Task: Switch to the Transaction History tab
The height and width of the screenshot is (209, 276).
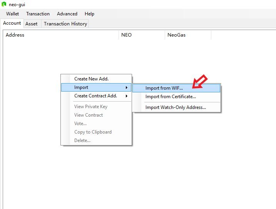Action: coord(65,24)
